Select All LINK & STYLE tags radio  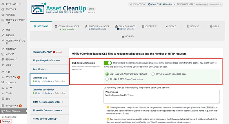pos(107,79)
